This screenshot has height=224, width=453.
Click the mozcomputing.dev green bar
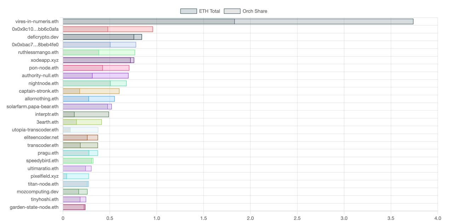point(75,192)
